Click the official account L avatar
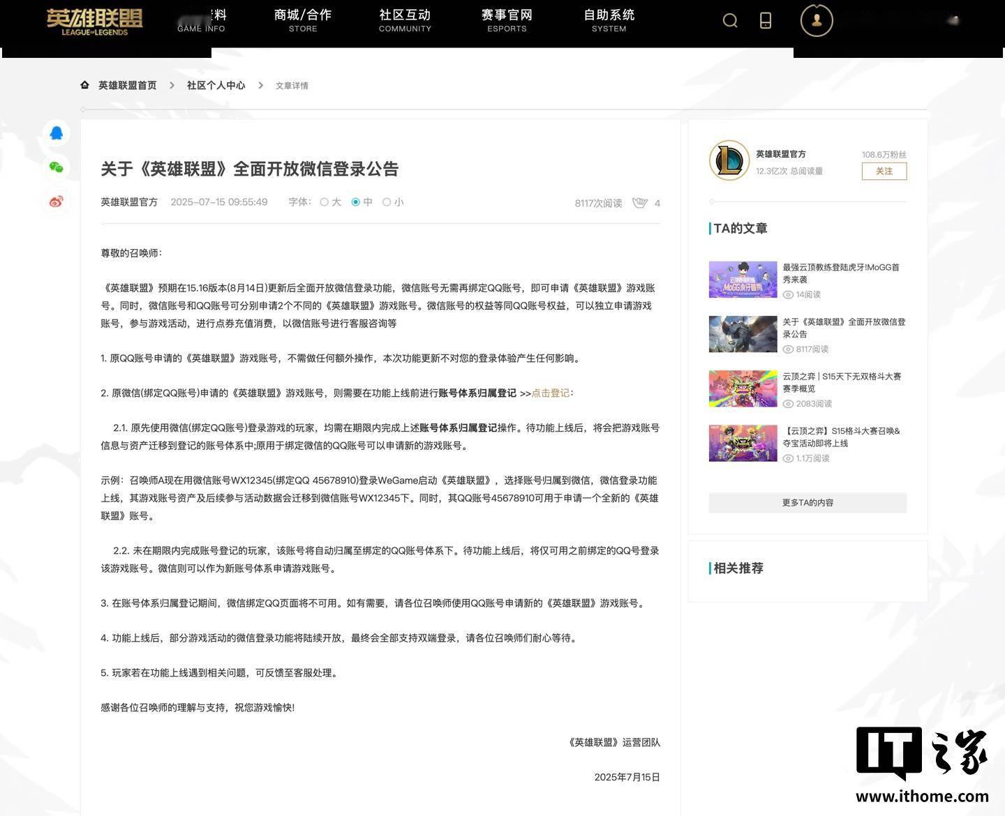1005x816 pixels. pyautogui.click(x=729, y=160)
